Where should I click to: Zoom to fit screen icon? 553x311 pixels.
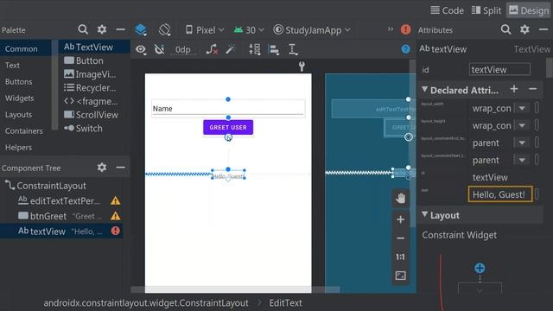click(400, 276)
